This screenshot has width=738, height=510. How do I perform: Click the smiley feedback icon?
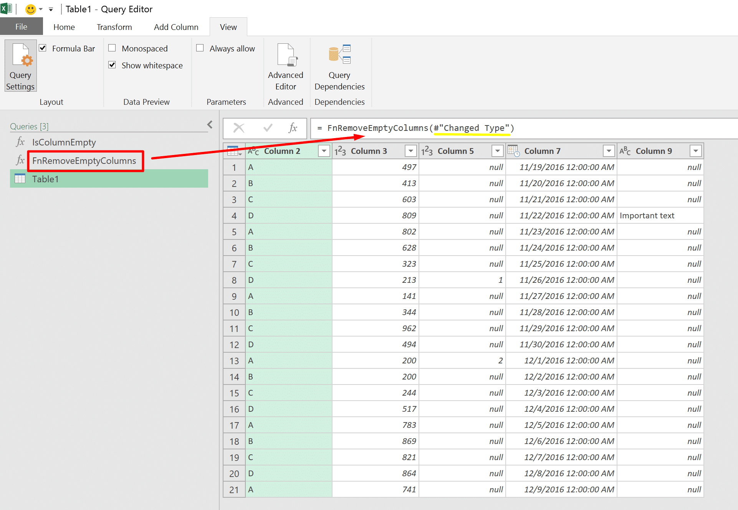click(x=30, y=9)
